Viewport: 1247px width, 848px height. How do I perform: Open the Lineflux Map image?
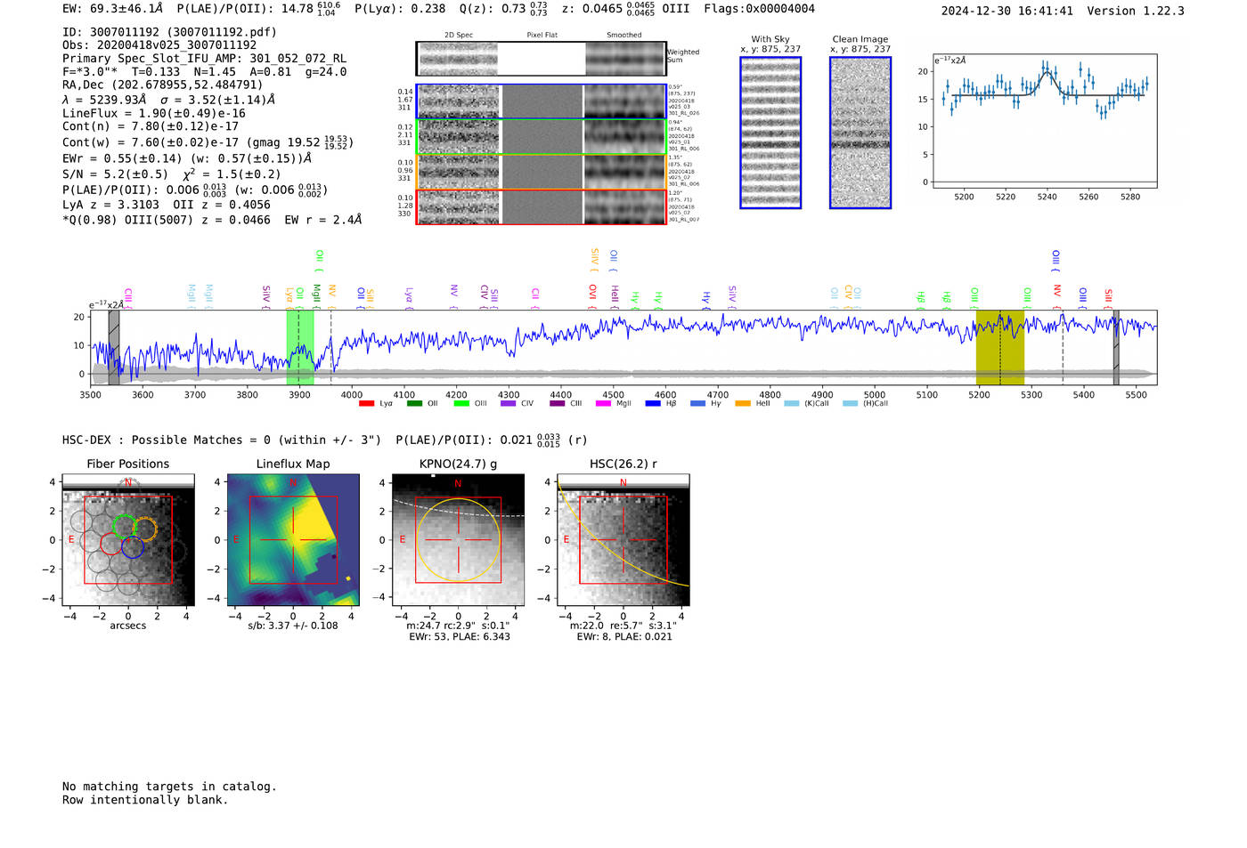coord(293,540)
